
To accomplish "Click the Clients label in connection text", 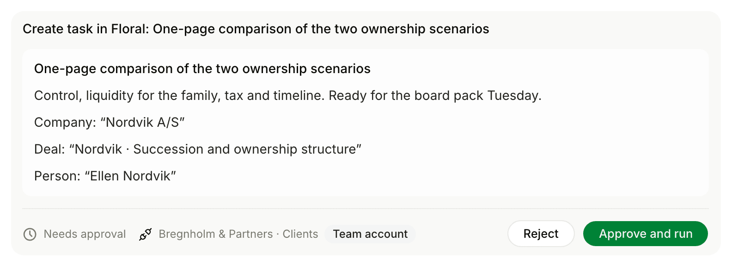I will (x=300, y=234).
